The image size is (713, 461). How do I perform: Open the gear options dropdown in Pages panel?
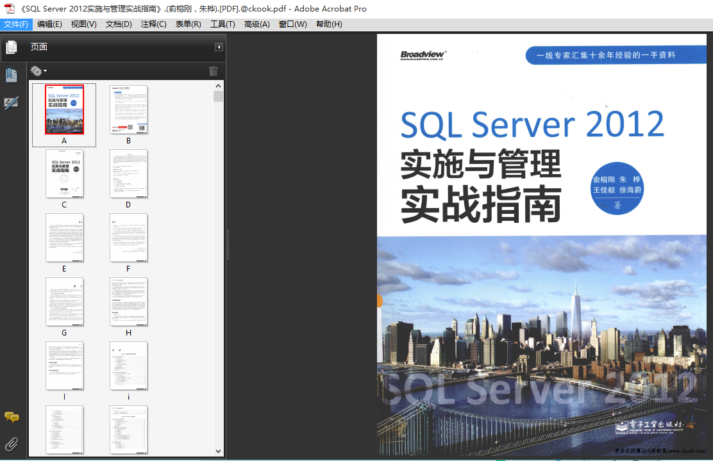(38, 71)
